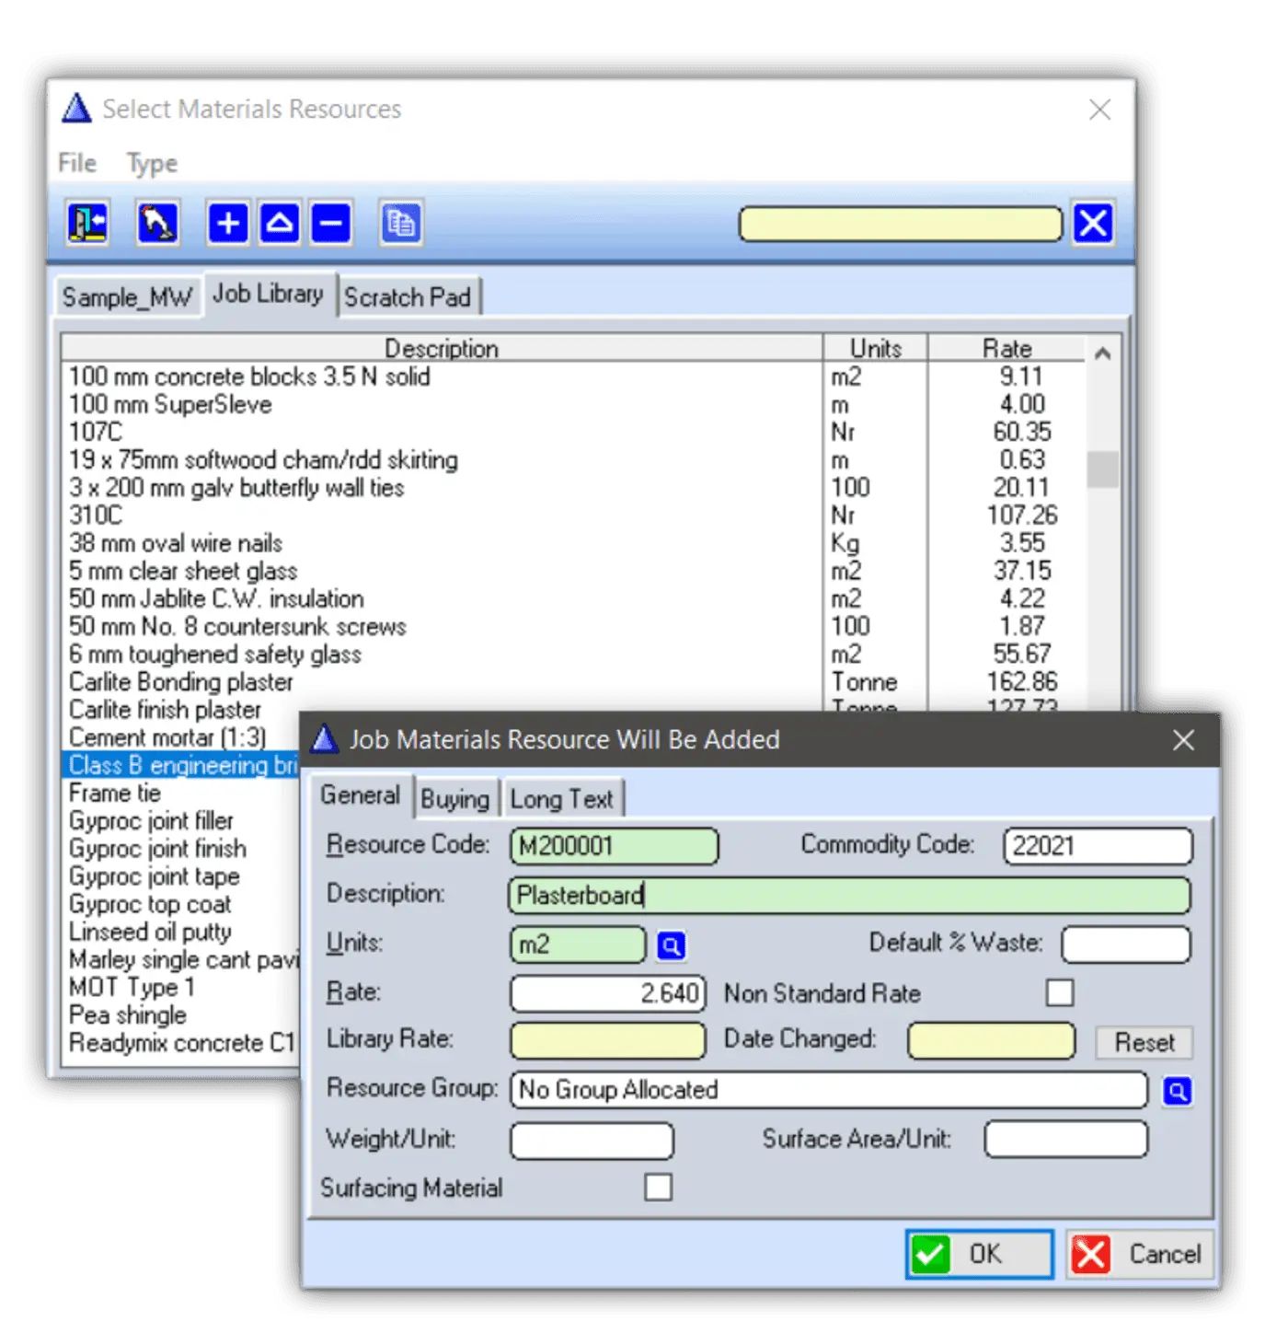Select the General tab in the dialog

361,795
